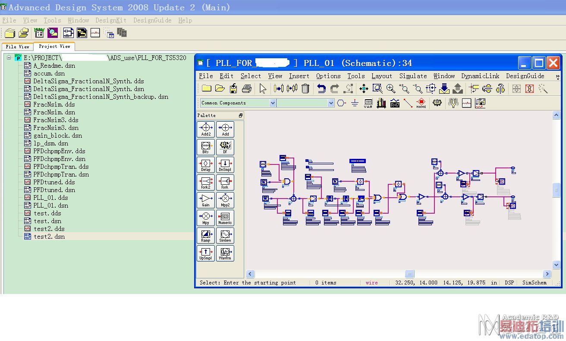Viewport: 566px width, 341px height.
Task: Open the component history dropdown arrow
Action: point(331,103)
